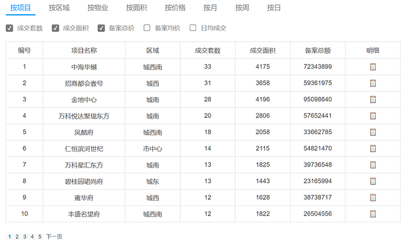Select project name 碧桂园珺尚府
The image size is (406, 244).
(x=84, y=181)
